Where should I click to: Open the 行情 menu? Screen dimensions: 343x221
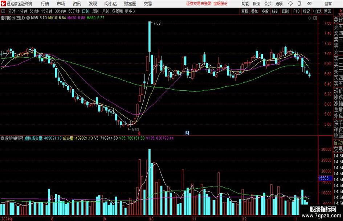coord(45,4)
